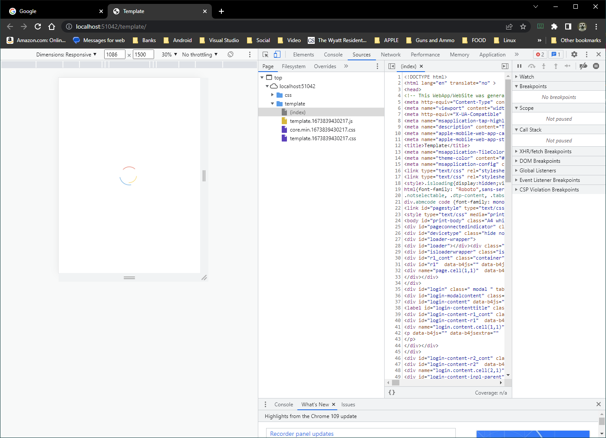Screen dimensions: 606x438
Task: Expand the css folder in tree
Action: point(273,95)
